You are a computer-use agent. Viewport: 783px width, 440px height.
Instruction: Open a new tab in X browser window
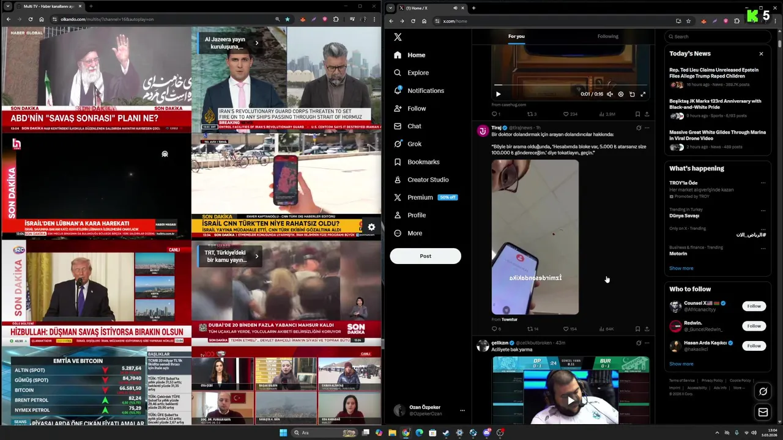[x=473, y=8]
